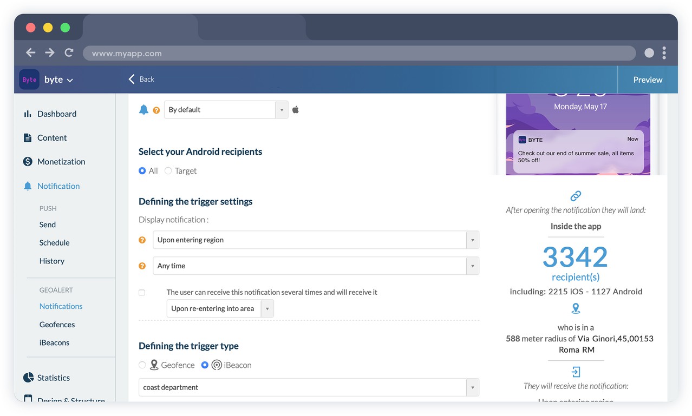Select the Target recipients radio button
This screenshot has width=692, height=416.
click(x=168, y=171)
